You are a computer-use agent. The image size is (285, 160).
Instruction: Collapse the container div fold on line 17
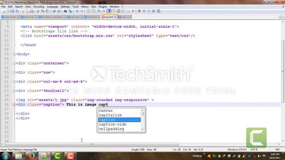(x=14, y=63)
